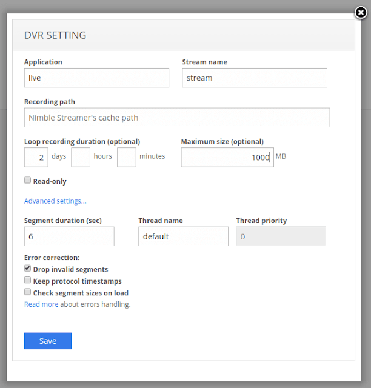The height and width of the screenshot is (388, 371).
Task: Click the Stream name text box
Action: coord(254,78)
